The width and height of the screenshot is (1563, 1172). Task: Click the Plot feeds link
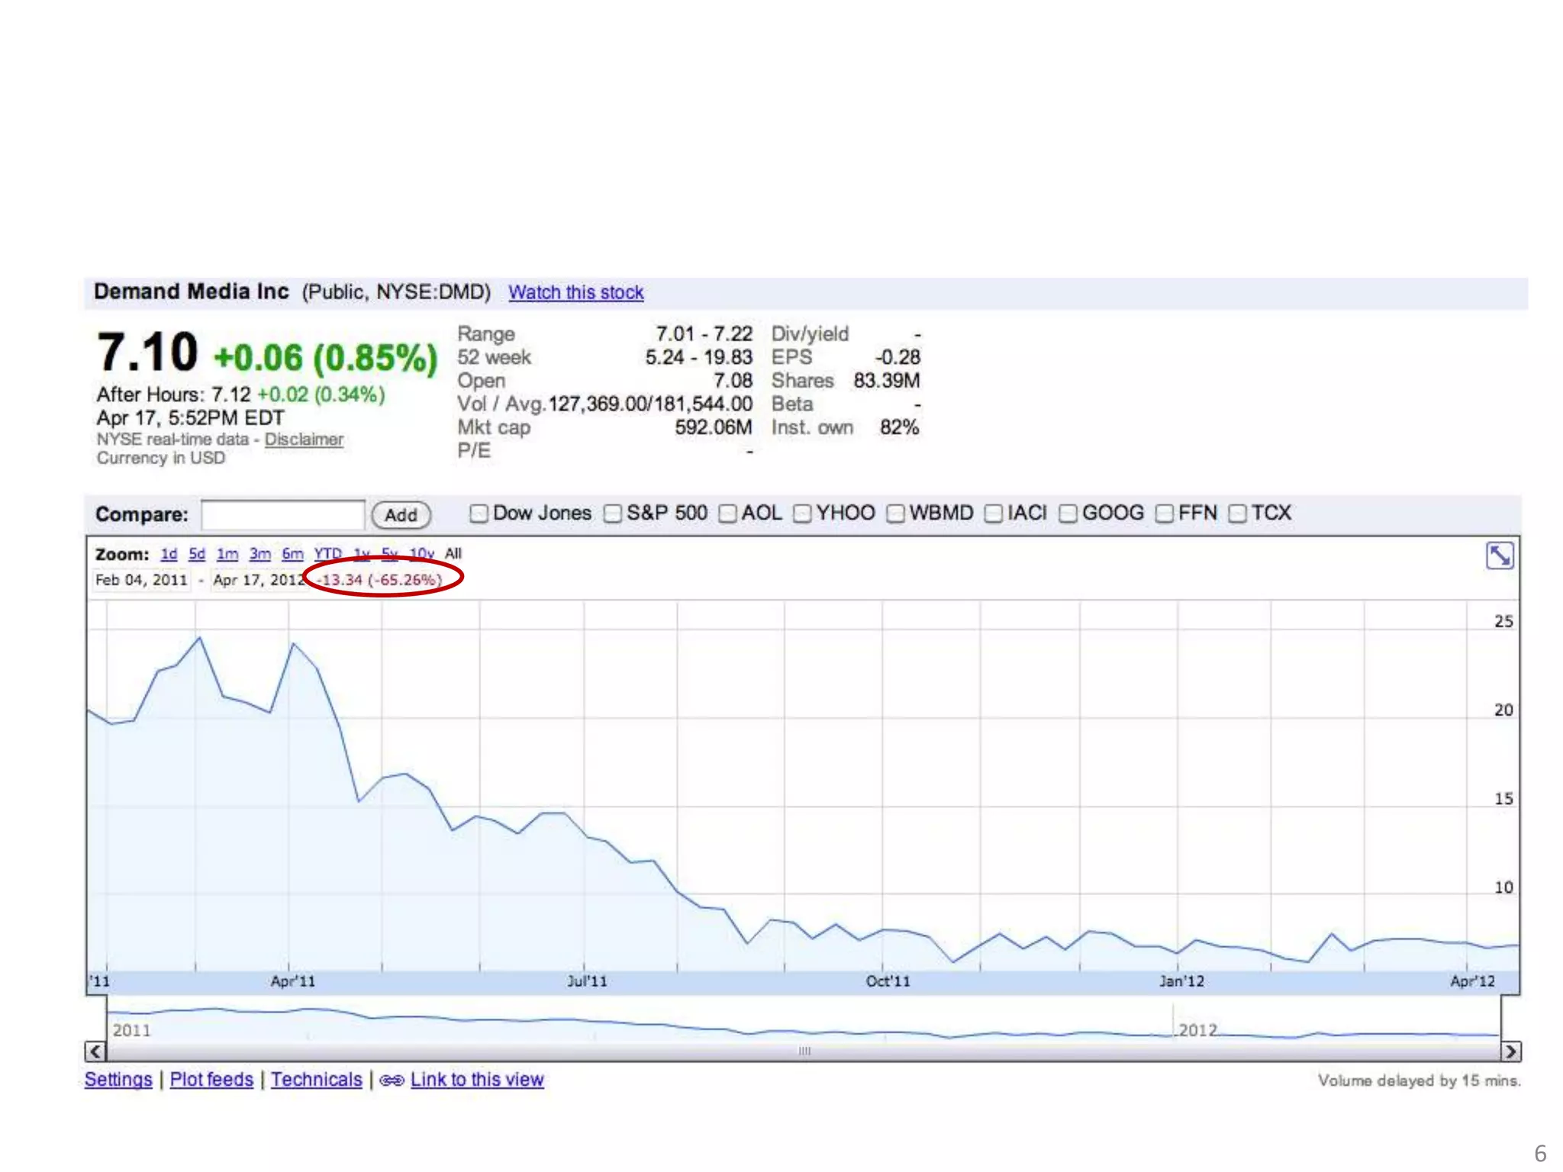point(211,1080)
